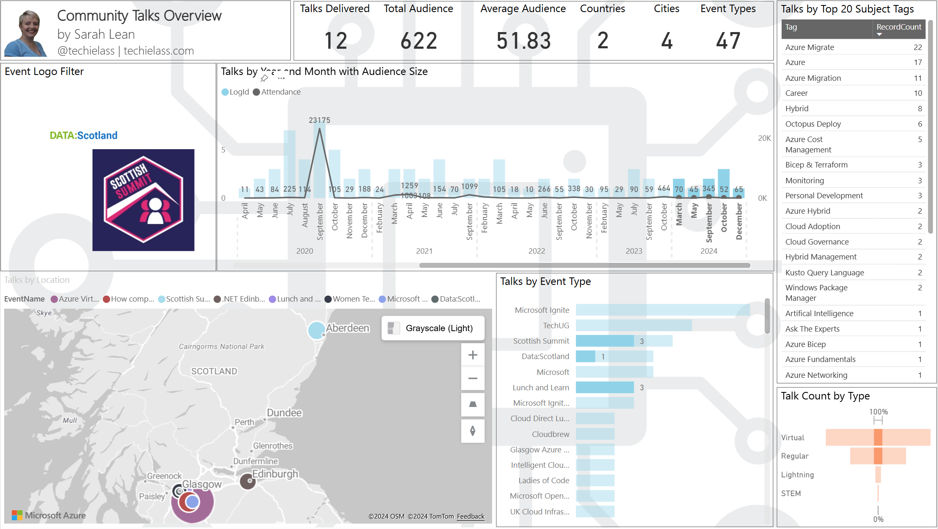Image resolution: width=938 pixels, height=529 pixels.
Task: Open the map Feedback link
Action: click(470, 517)
